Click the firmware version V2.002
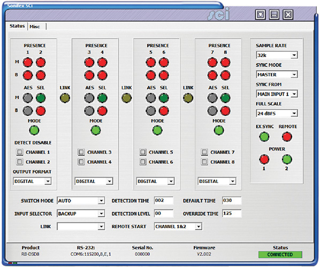 (204, 254)
